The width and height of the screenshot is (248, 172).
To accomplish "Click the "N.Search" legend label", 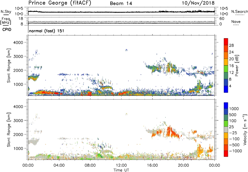I will point(240,11).
